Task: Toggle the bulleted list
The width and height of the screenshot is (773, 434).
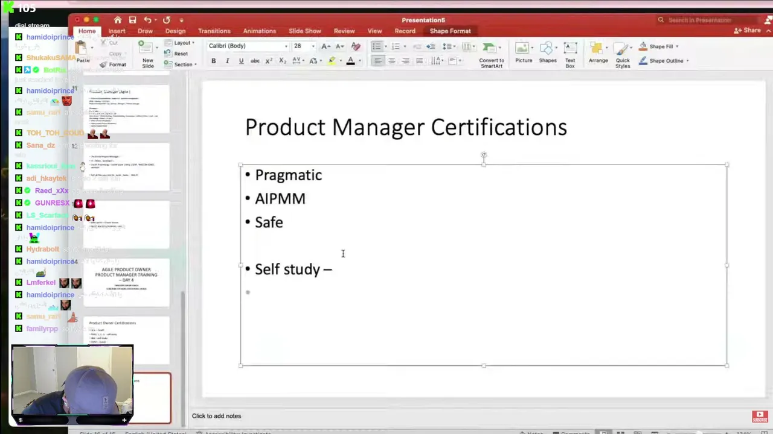Action: coord(376,46)
